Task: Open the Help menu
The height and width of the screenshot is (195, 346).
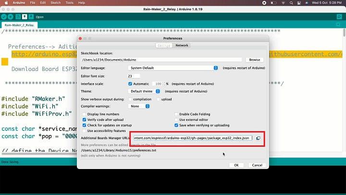Action: (x=82, y=3)
